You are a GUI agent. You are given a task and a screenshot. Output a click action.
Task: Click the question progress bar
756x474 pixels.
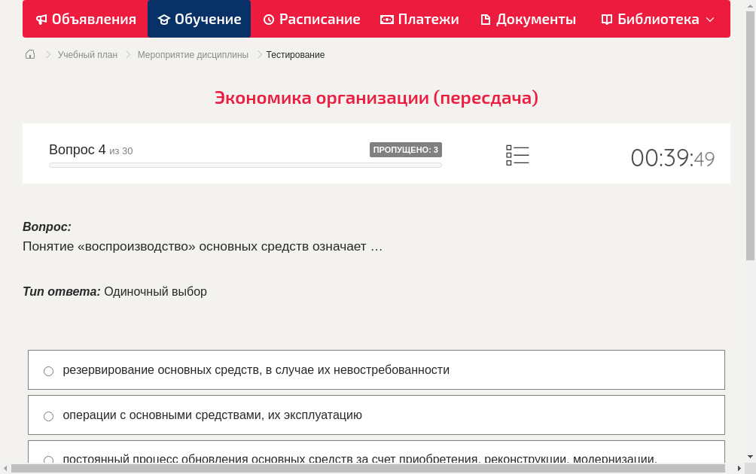[245, 165]
